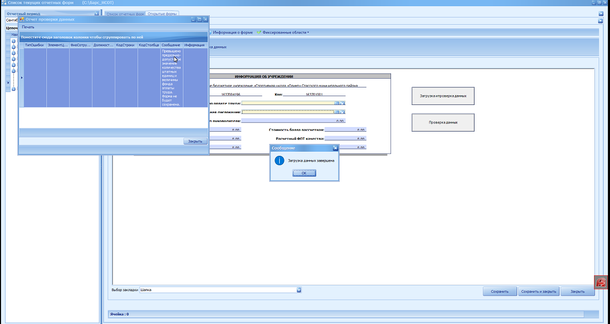
Task: Click the ИНФОРМАЦИЯ ОБ УЧРЕЖДЕНИИ header
Action: coord(264,77)
